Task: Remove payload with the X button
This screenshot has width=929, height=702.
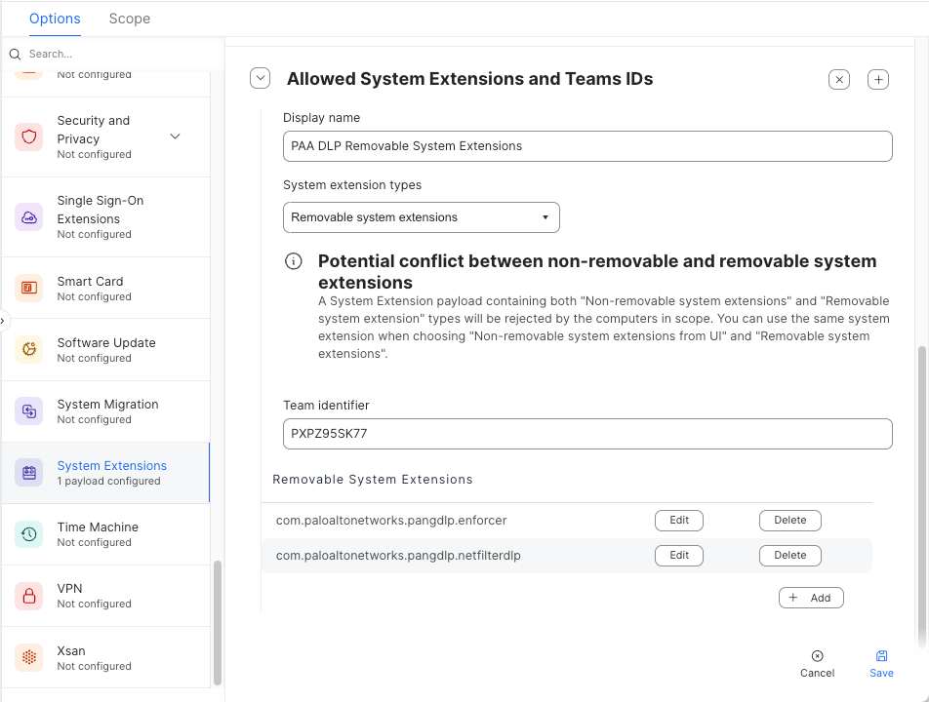Action: [x=838, y=80]
